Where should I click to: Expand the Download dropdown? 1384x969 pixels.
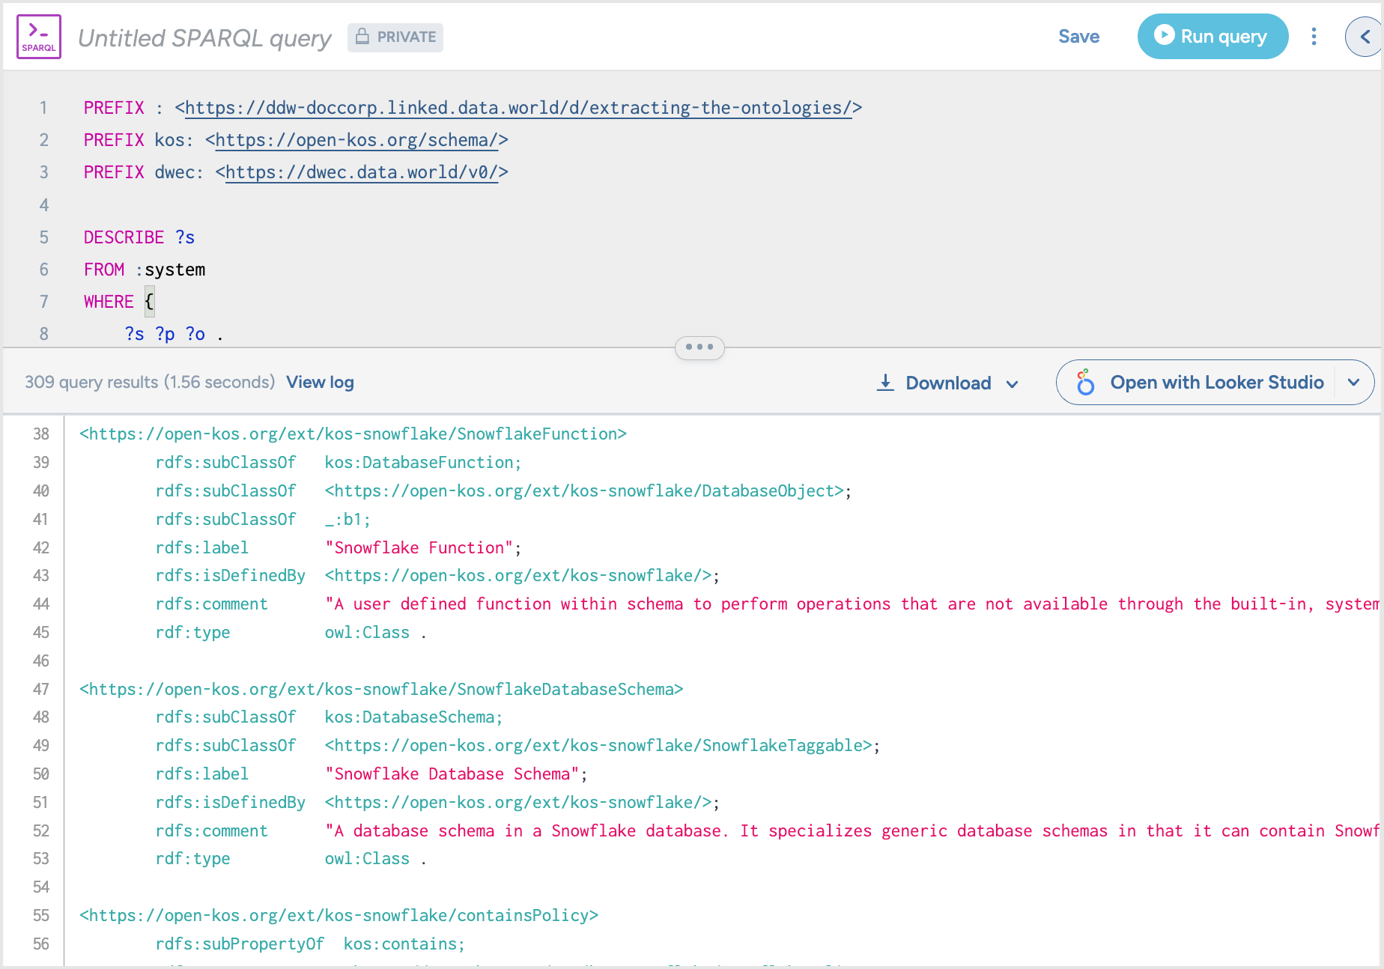[948, 383]
